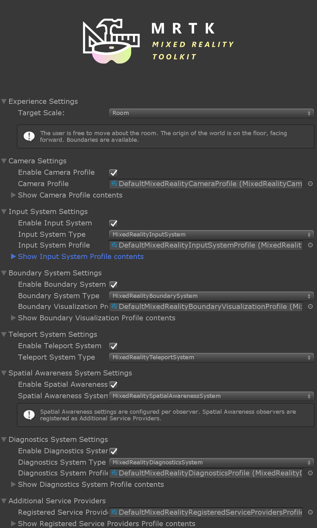Toggle Enable Boundary System checkbox
This screenshot has width=317, height=528.
[113, 285]
